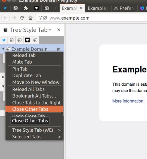Choose Move to New Window
The width and height of the screenshot is (147, 159).
34,82
